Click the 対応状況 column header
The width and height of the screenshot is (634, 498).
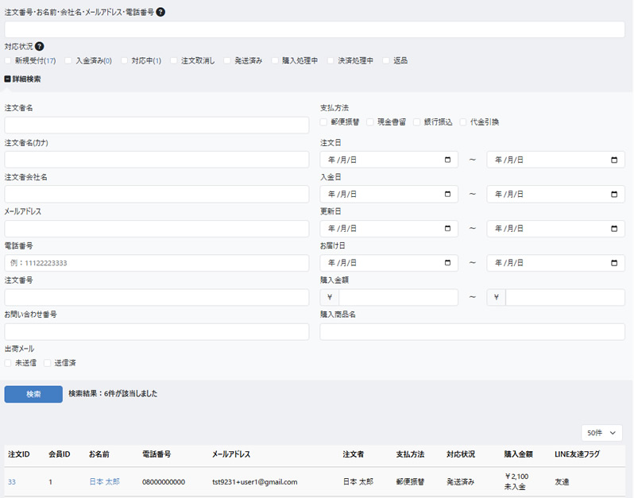(461, 454)
